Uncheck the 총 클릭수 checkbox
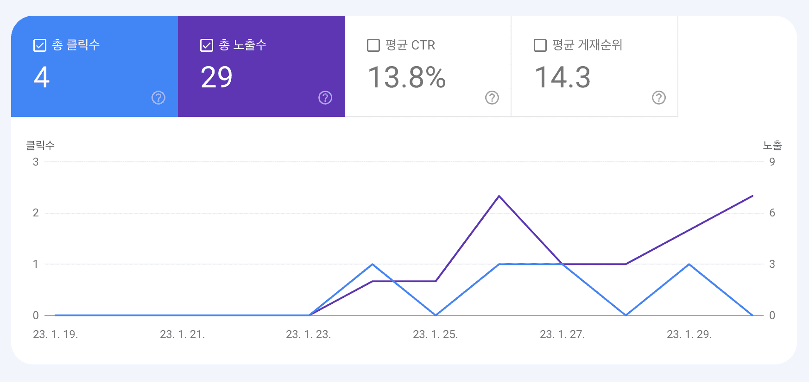 [x=40, y=45]
